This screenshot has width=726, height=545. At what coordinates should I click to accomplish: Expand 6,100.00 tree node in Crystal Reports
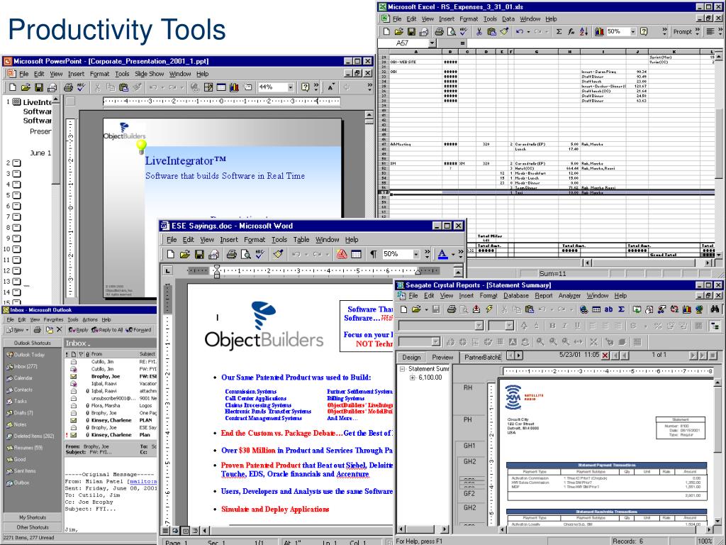pos(412,378)
